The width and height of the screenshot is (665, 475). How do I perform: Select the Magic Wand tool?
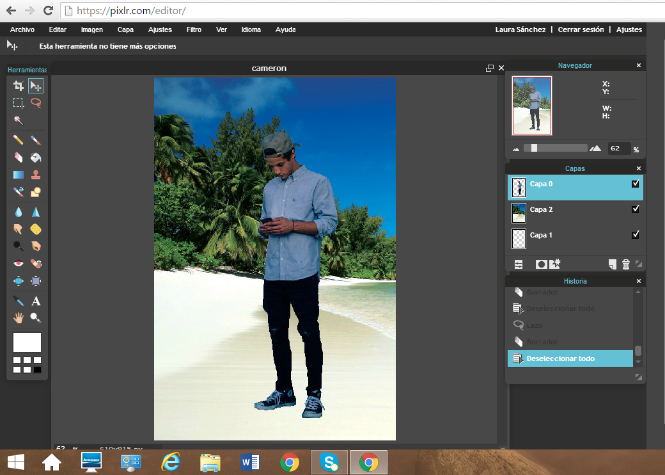19,120
